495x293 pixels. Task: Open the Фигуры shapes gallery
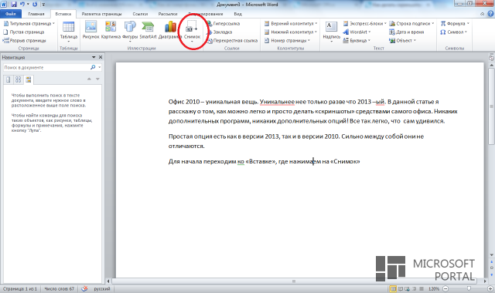(130, 32)
